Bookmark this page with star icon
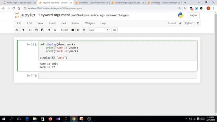This screenshot has width=217, height=122. (x=185, y=8)
